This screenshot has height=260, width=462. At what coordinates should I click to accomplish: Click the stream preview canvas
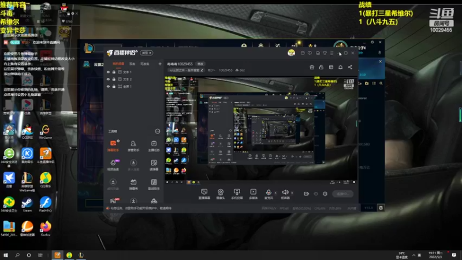point(261,130)
